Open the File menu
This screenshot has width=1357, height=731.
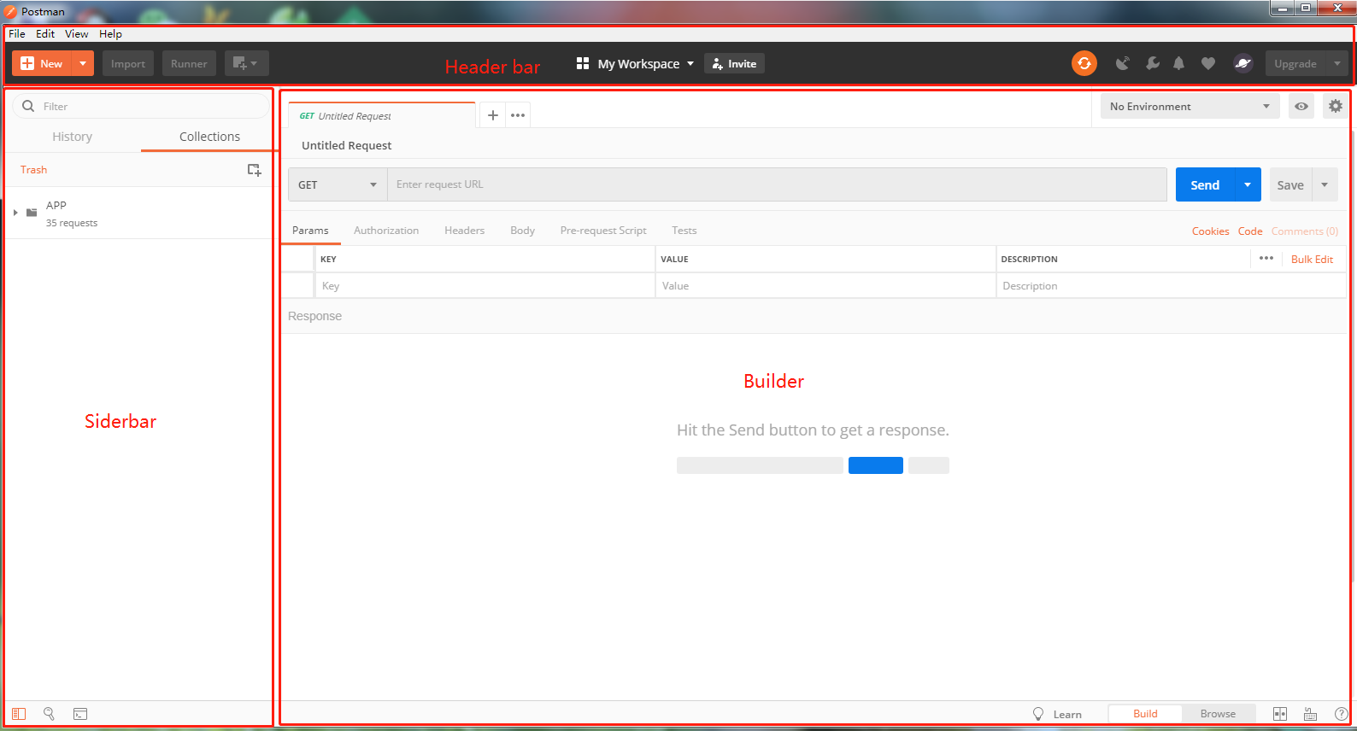(x=17, y=34)
